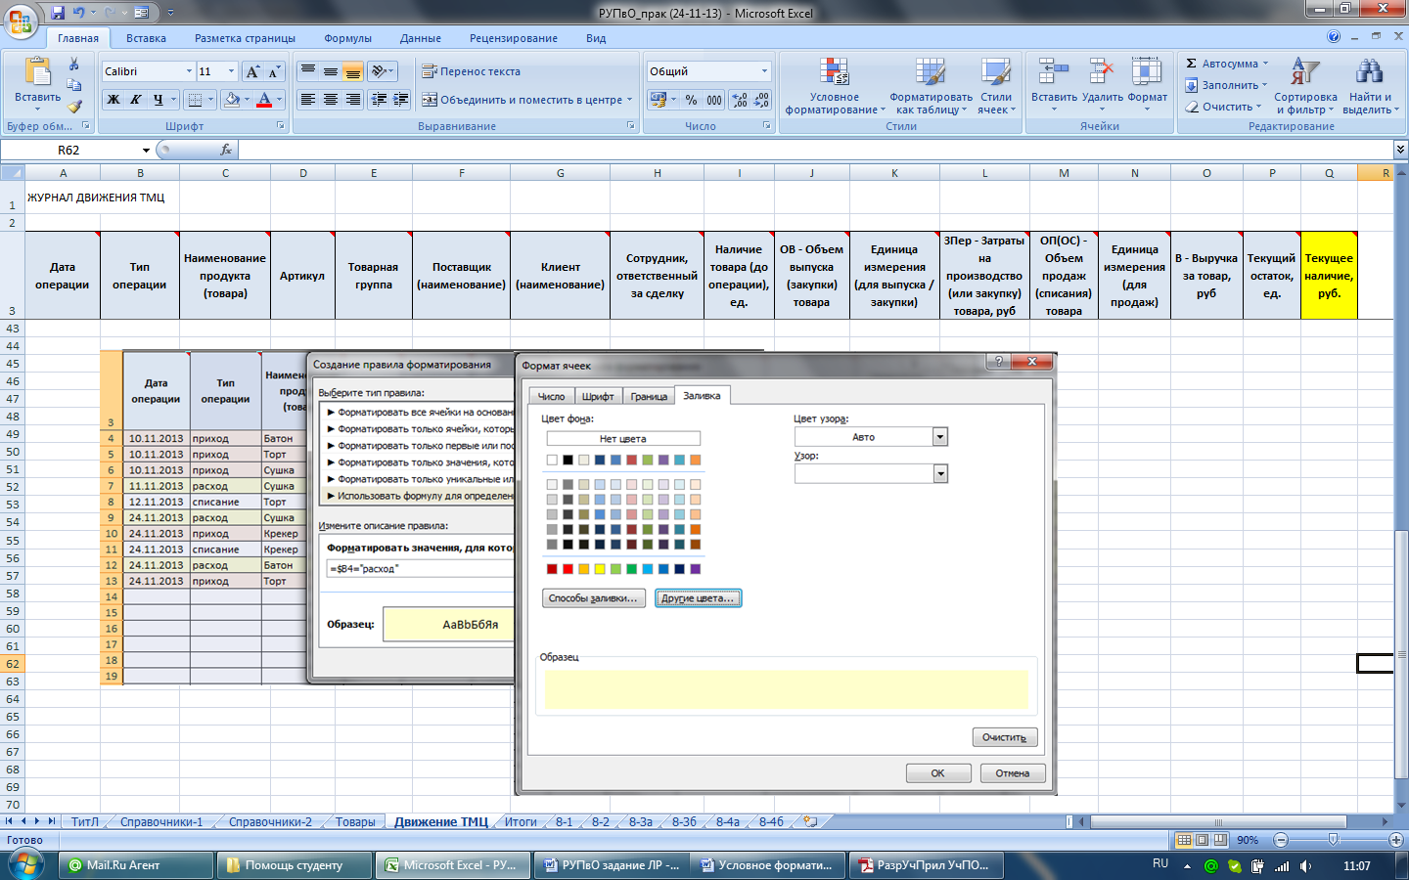The height and width of the screenshot is (880, 1409).
Task: Click Очистить button in Format Cells
Action: (1005, 737)
